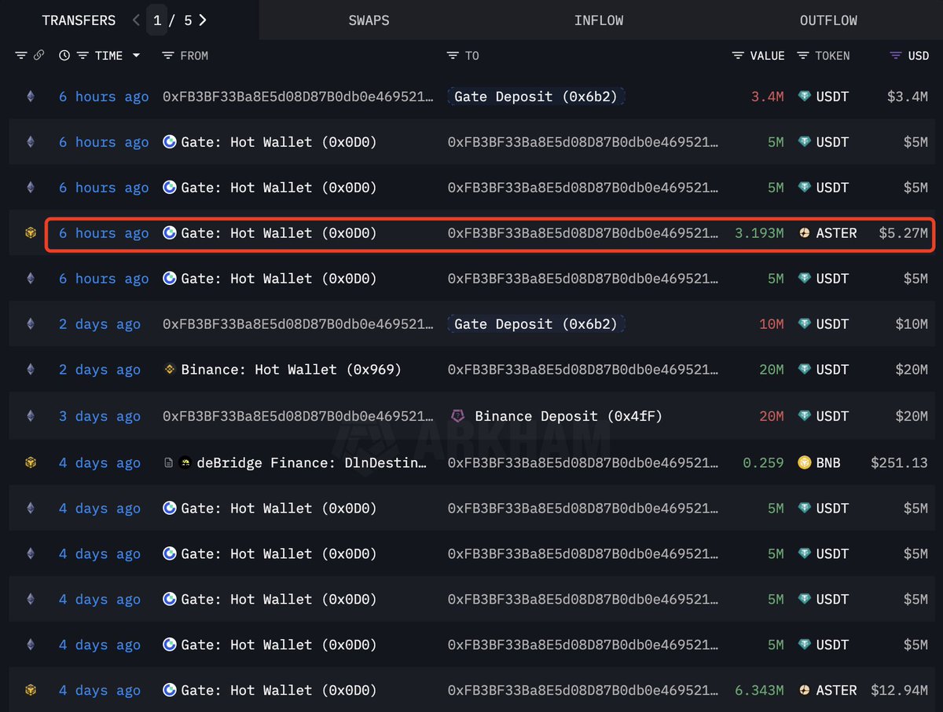Click the chain link icon in header
943x712 pixels.
39,56
